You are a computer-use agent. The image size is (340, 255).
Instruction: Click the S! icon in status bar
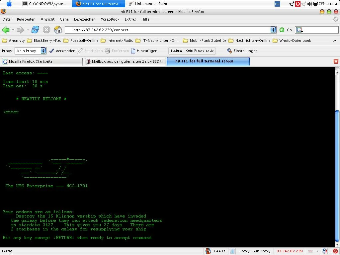(x=325, y=251)
